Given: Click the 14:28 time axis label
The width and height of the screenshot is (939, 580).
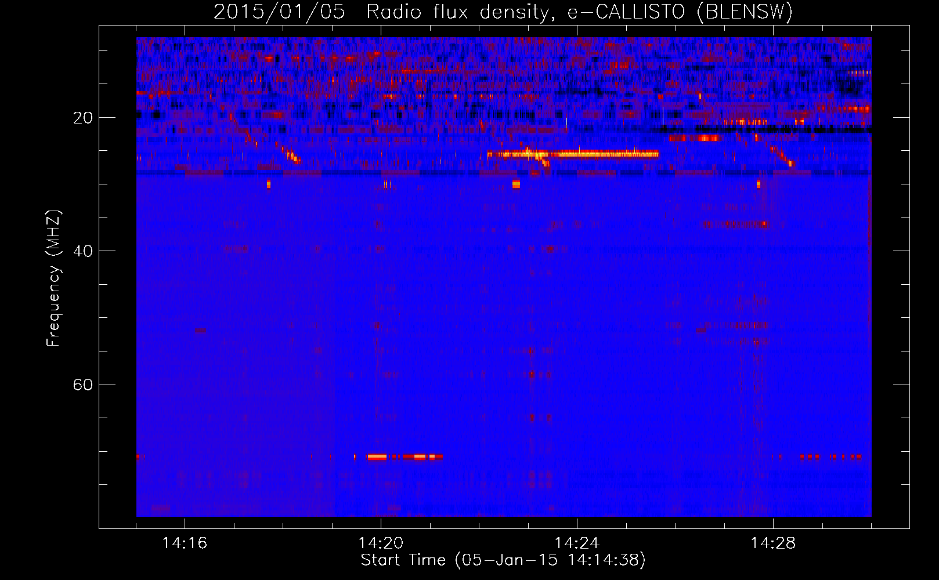Looking at the screenshot, I should click(773, 543).
